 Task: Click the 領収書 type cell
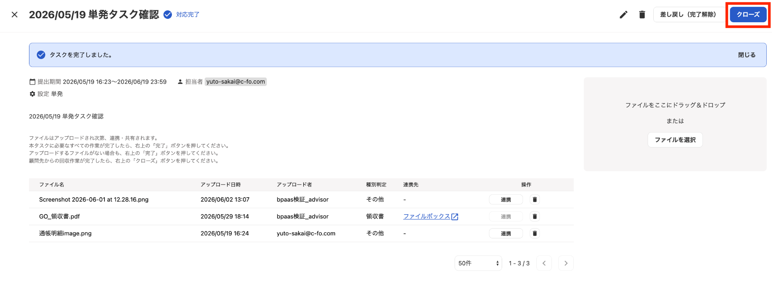pos(375,217)
